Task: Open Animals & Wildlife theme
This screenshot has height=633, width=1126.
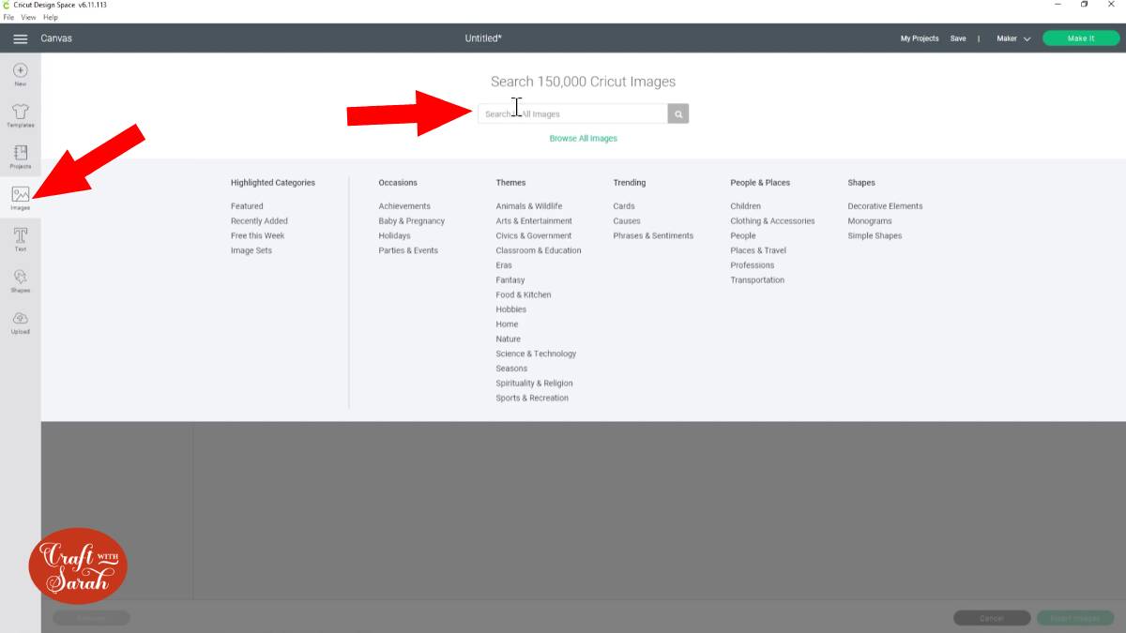Action: tap(529, 206)
